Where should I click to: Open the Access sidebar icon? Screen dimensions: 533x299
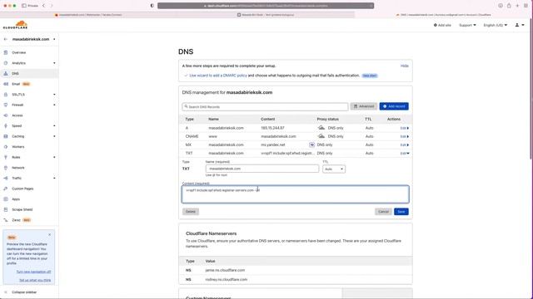(x=6, y=115)
